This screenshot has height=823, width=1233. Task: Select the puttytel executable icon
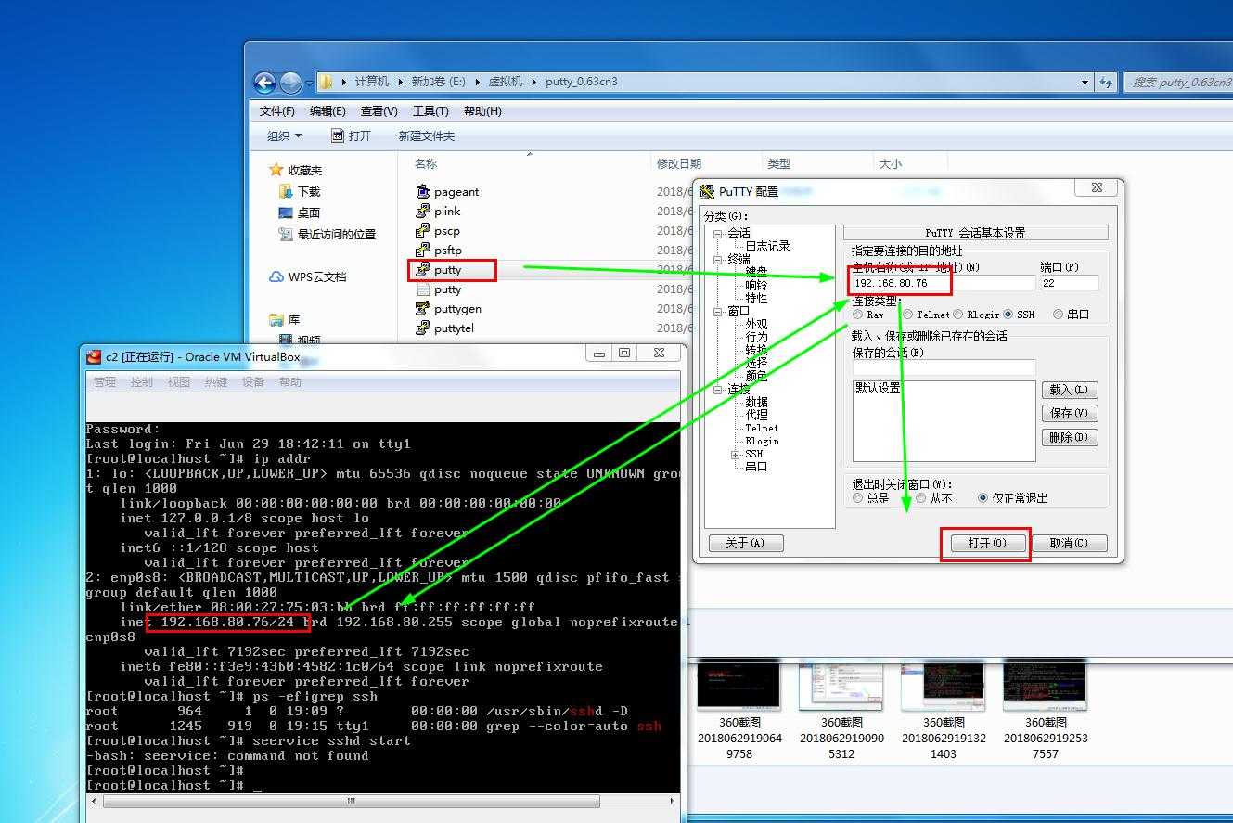(x=423, y=328)
